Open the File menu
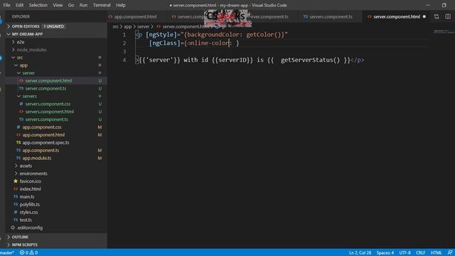 tap(6, 5)
